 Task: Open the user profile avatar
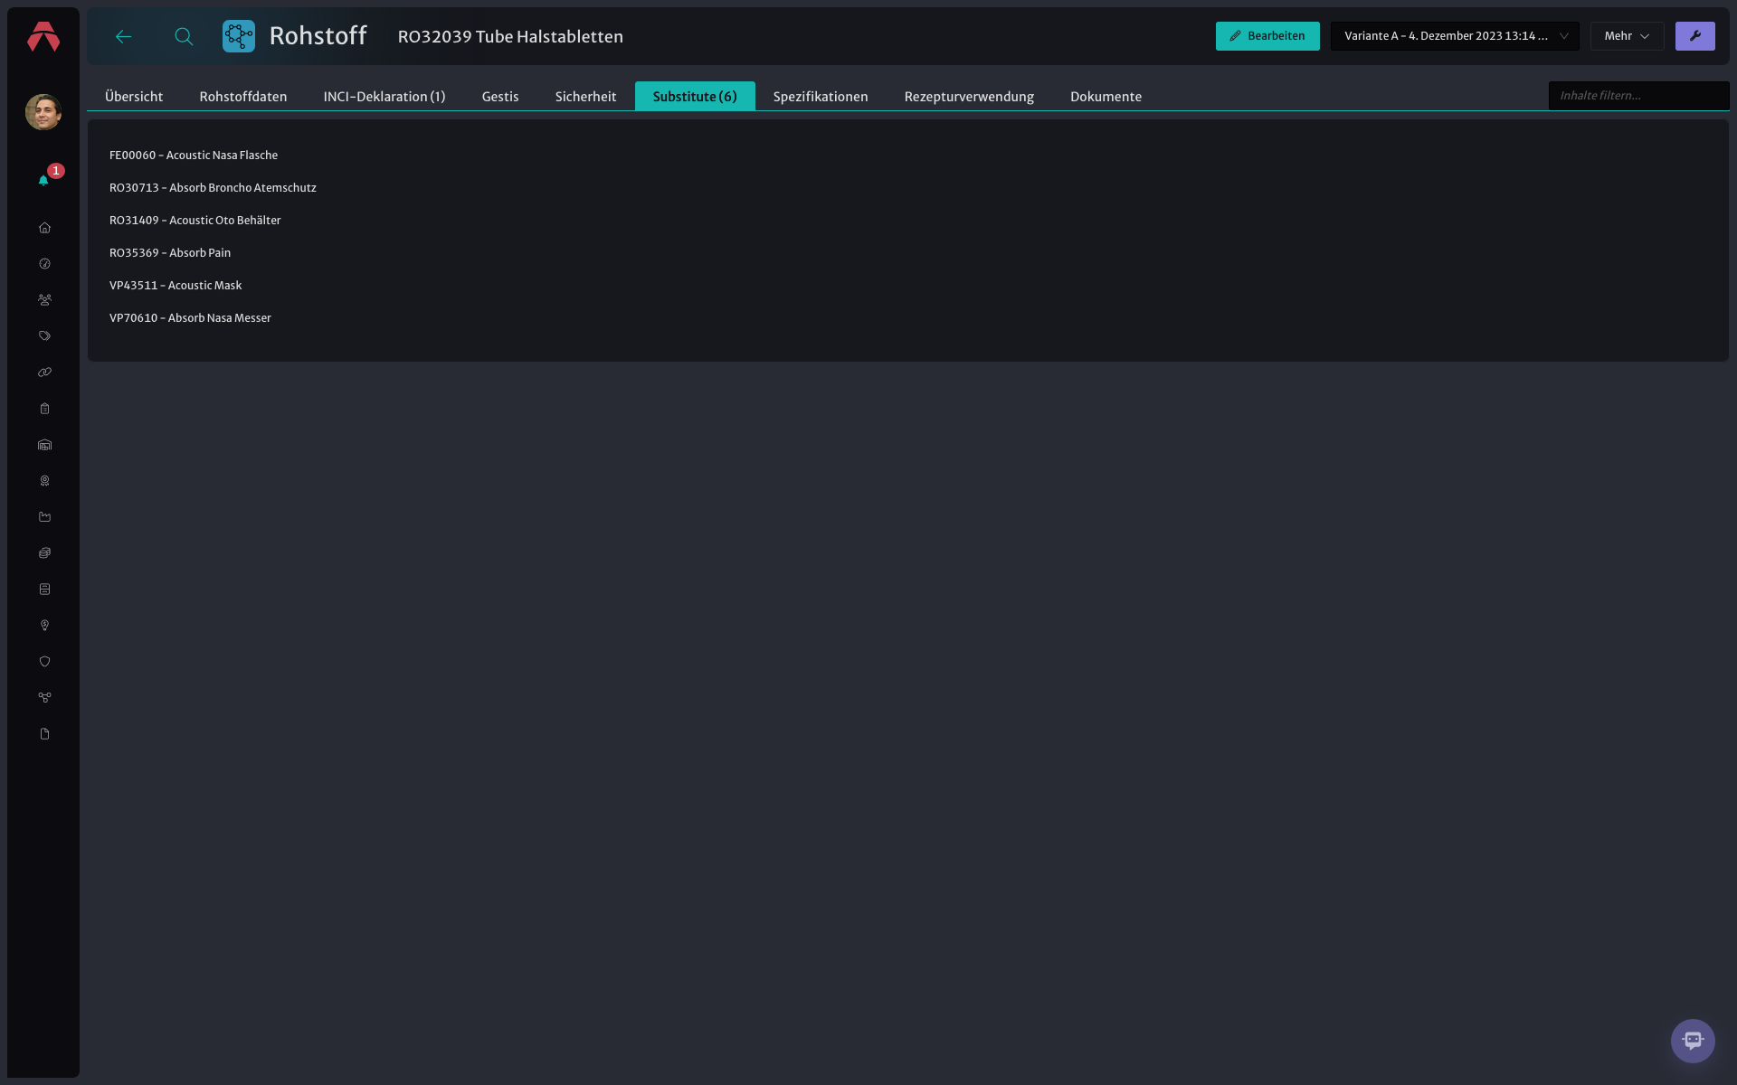[x=43, y=112]
